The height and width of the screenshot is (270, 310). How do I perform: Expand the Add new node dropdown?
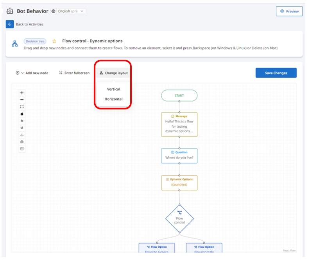[x=32, y=73]
